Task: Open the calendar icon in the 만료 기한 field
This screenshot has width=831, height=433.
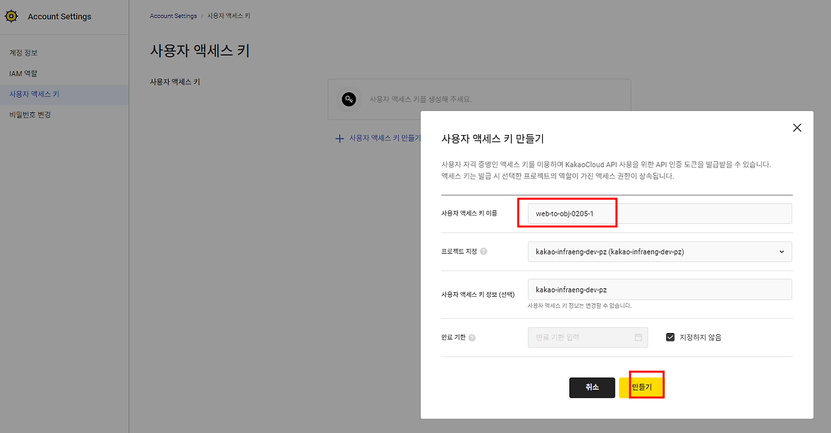Action: coord(638,338)
